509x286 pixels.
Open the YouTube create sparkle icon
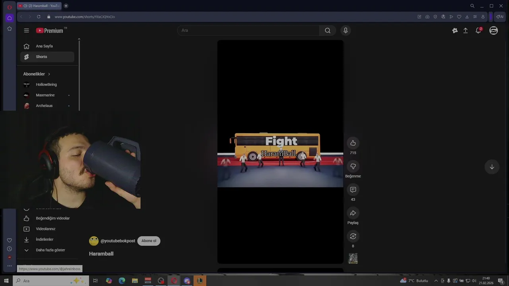coord(455,31)
